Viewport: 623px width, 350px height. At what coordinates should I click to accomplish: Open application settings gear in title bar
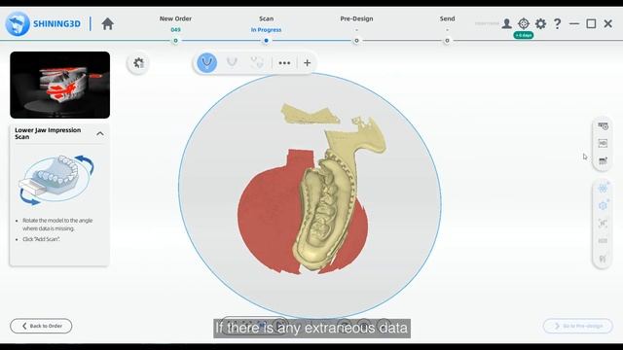point(541,23)
